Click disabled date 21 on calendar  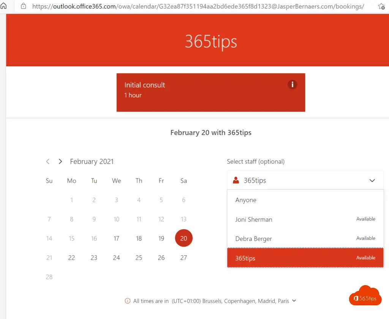[x=49, y=258]
